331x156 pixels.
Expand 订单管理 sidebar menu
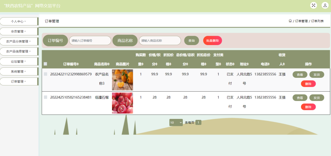[19, 81]
